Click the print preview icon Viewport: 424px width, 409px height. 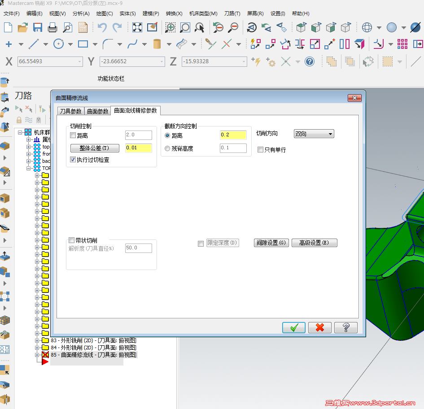pos(67,27)
